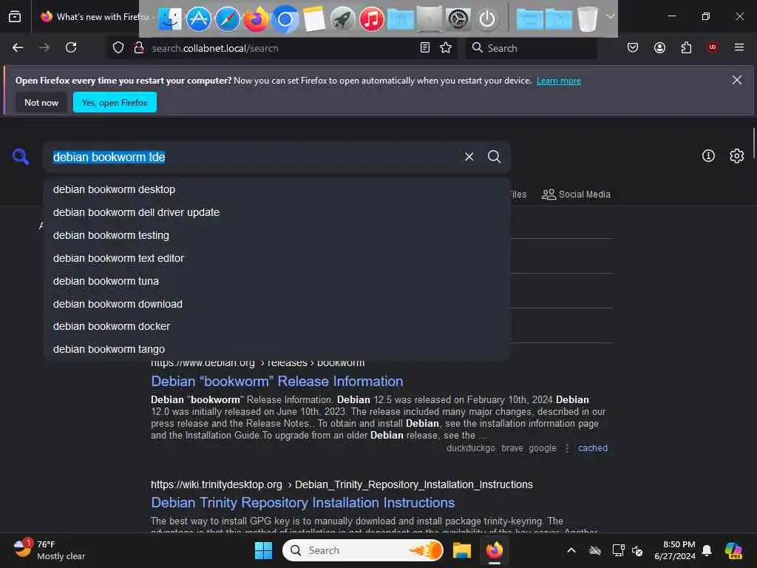Open Firefox application hamburger menu
This screenshot has height=568, width=757.
739,47
